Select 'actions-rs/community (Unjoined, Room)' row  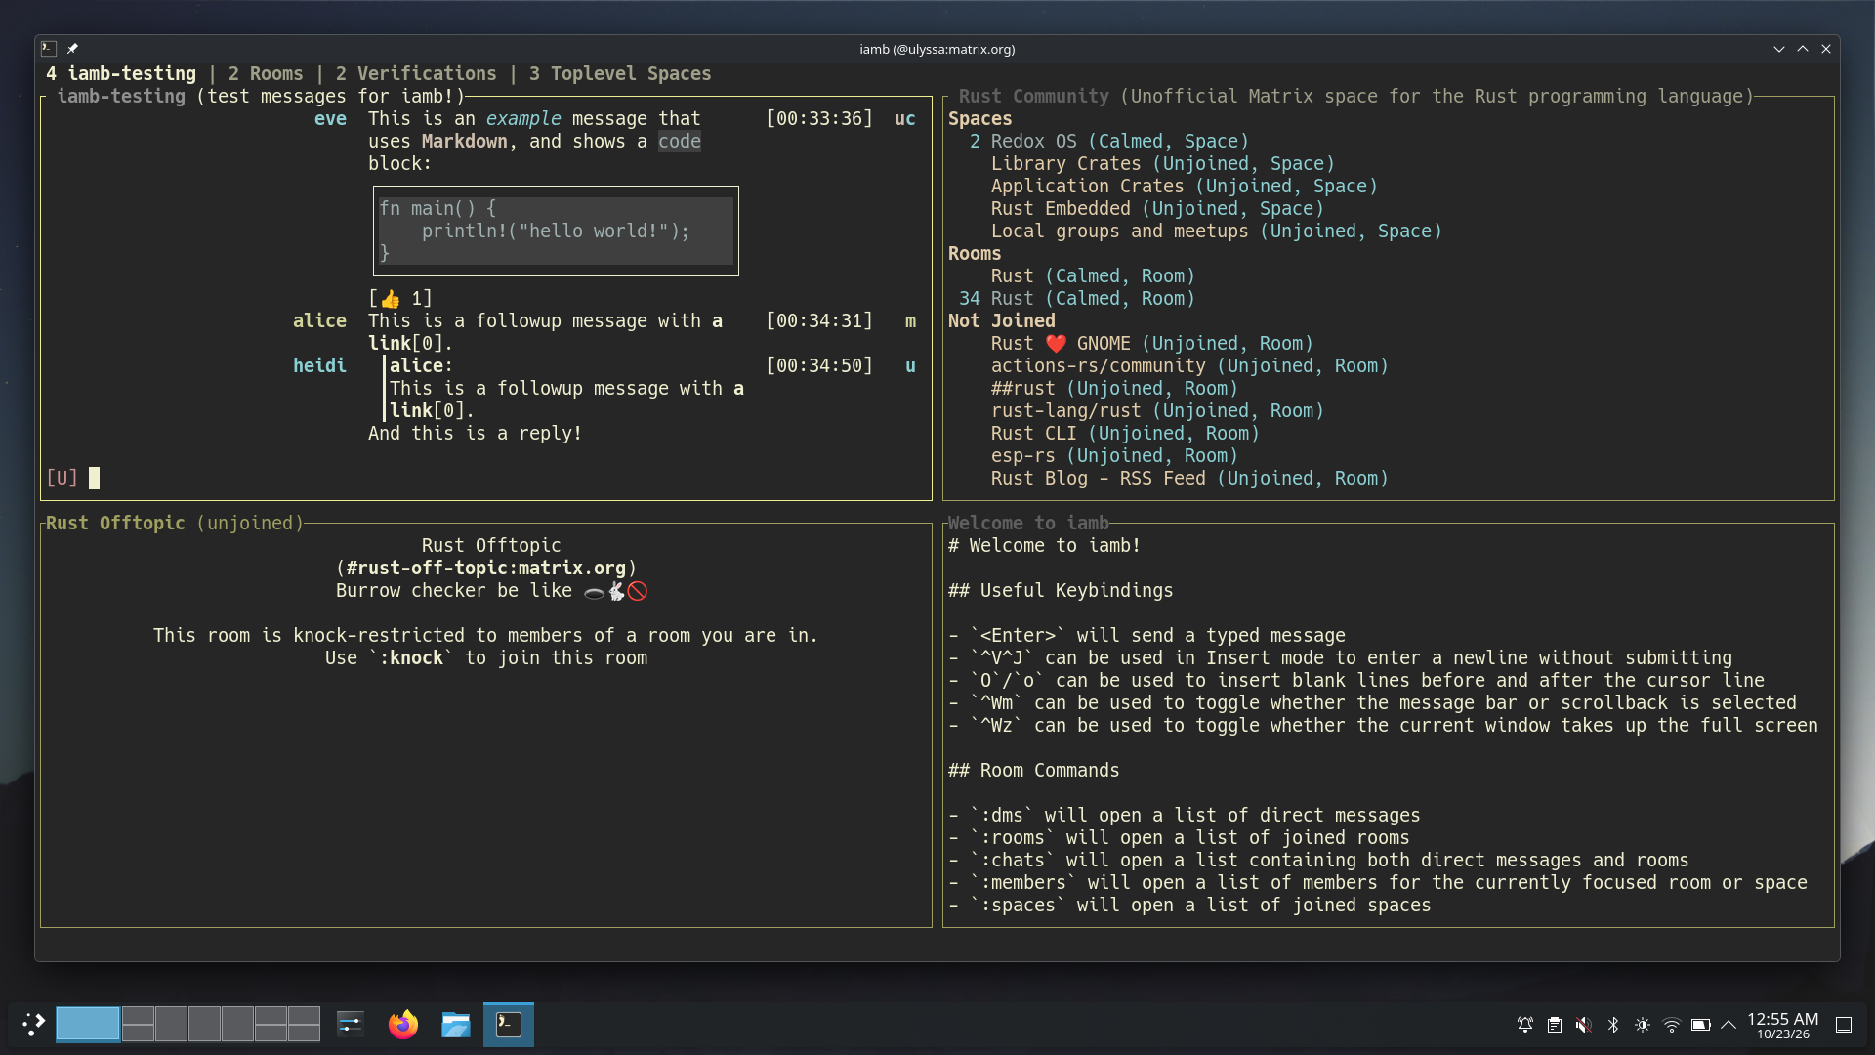pos(1189,366)
